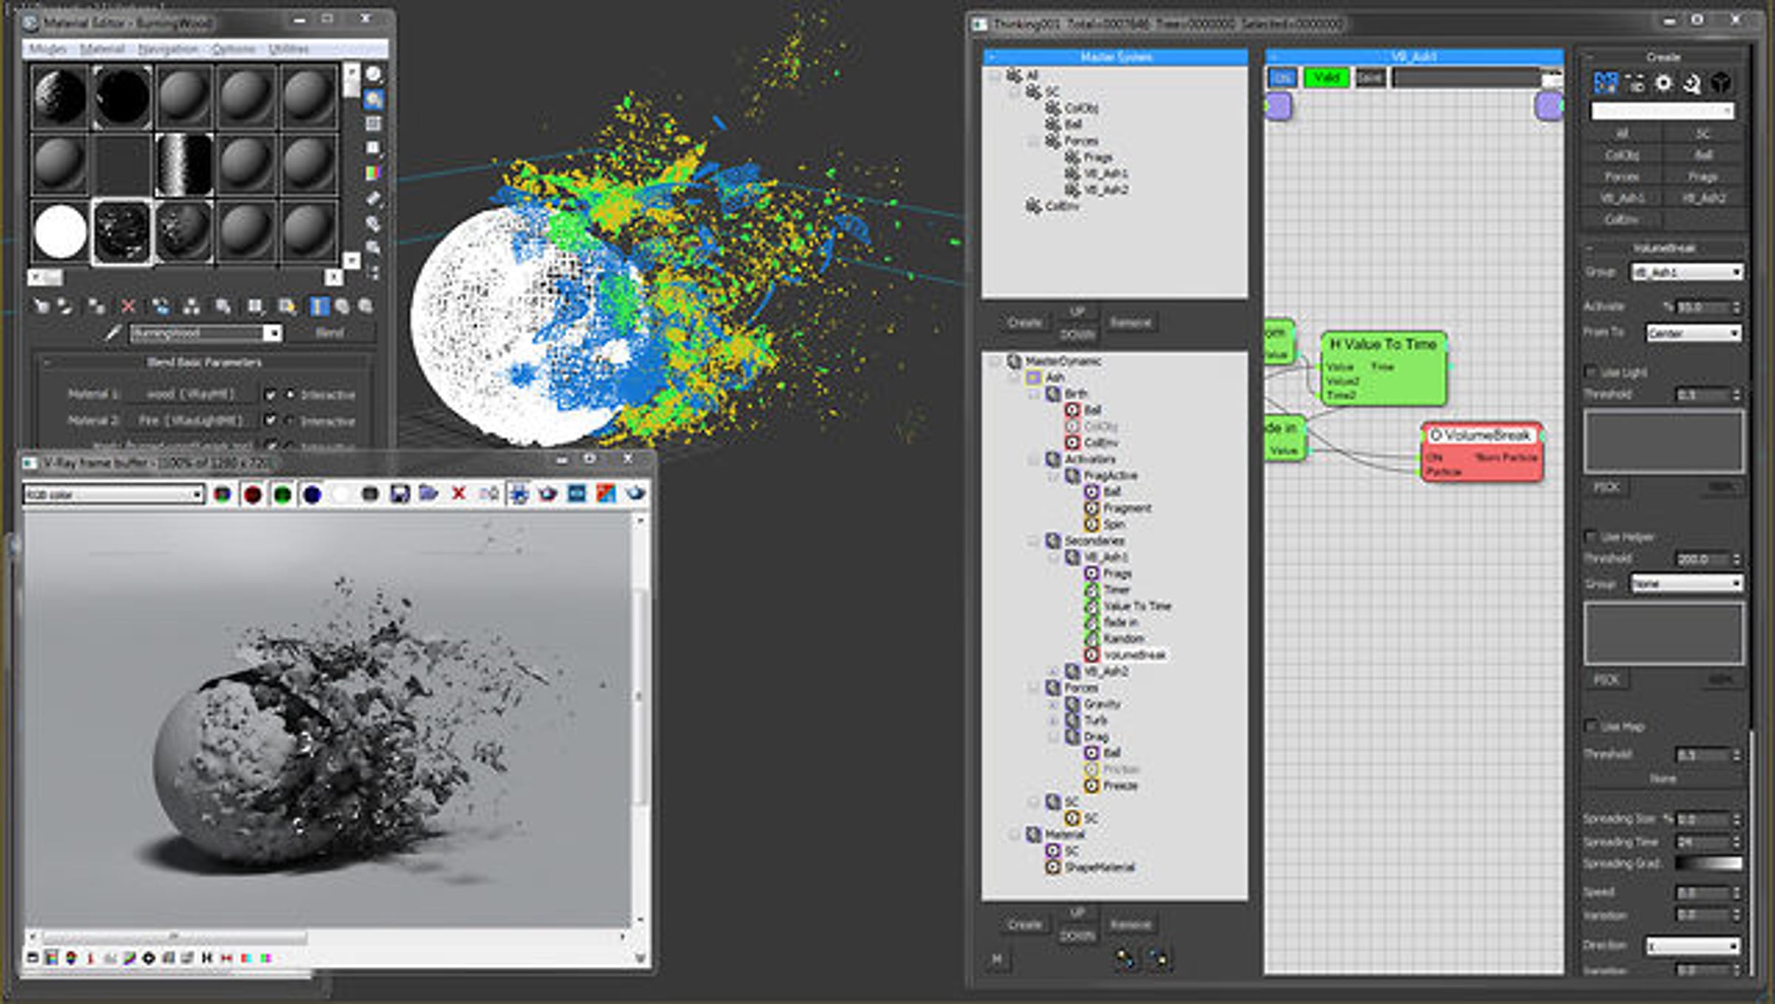The height and width of the screenshot is (1004, 1775).
Task: Open image file in V-Ray frame buffer
Action: pos(428,493)
